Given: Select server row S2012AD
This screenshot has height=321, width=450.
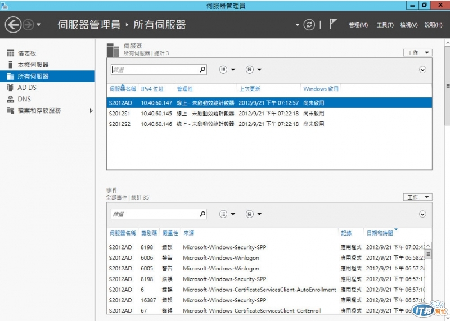Looking at the screenshot, I should (x=269, y=103).
